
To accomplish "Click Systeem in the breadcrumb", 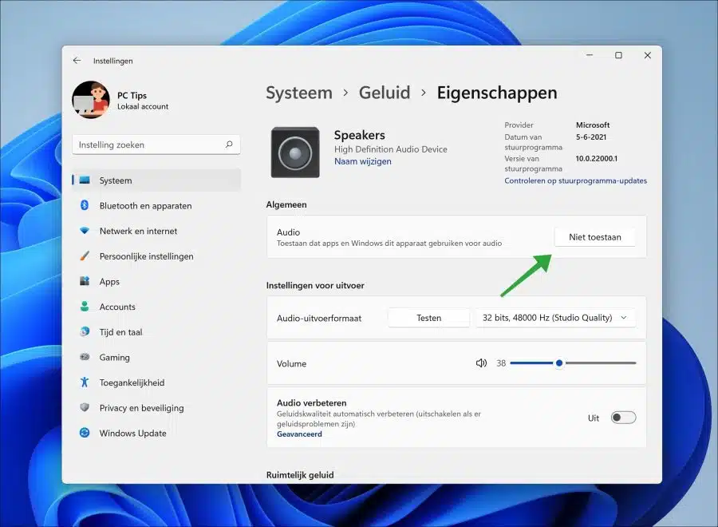I will click(299, 93).
